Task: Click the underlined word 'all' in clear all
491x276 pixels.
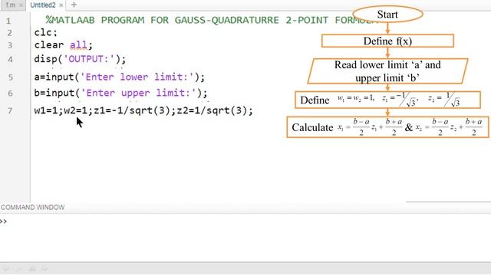Action: pyautogui.click(x=78, y=45)
